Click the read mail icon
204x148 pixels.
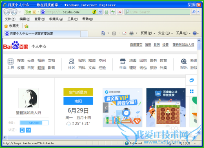(124, 33)
